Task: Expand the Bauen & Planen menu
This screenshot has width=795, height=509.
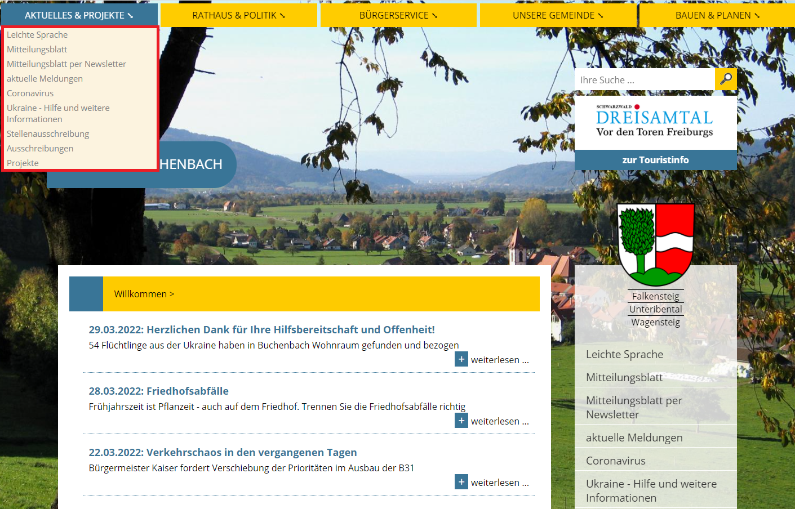Action: click(x=717, y=15)
